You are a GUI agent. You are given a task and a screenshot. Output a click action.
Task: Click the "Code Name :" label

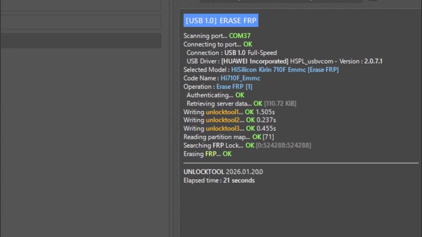coord(201,78)
